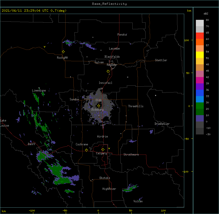Click the Banff label
This screenshot has width=219, height=214.
[x=32, y=144]
